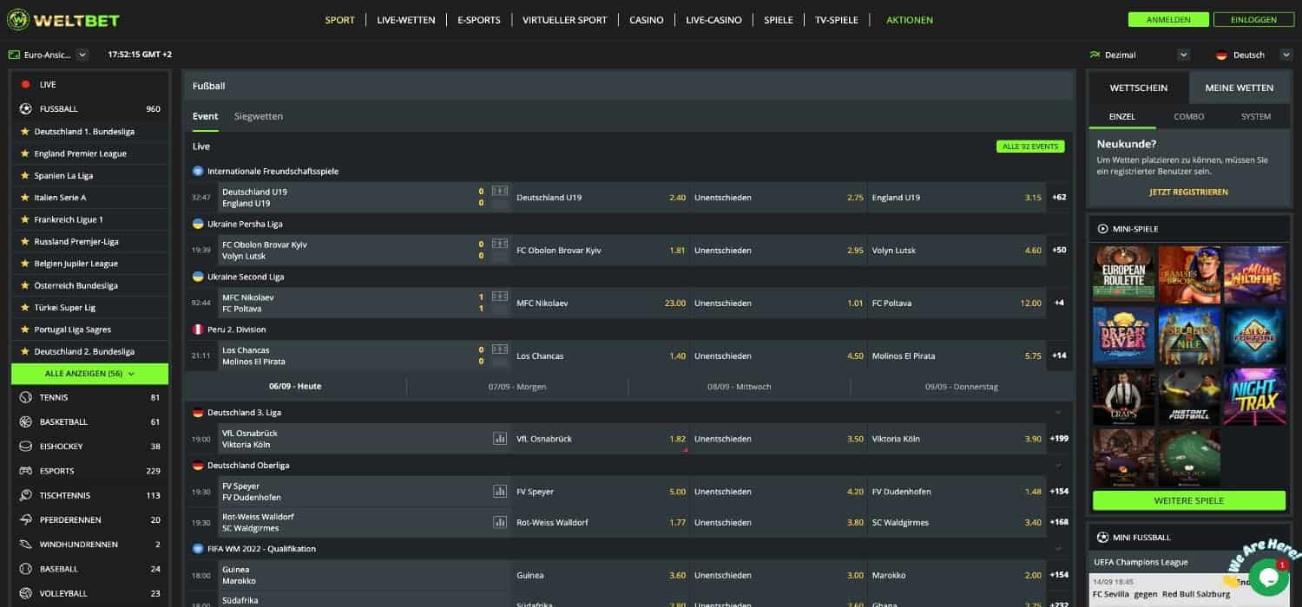The width and height of the screenshot is (1302, 607).
Task: Select the Baseball sport icon
Action: [25, 569]
